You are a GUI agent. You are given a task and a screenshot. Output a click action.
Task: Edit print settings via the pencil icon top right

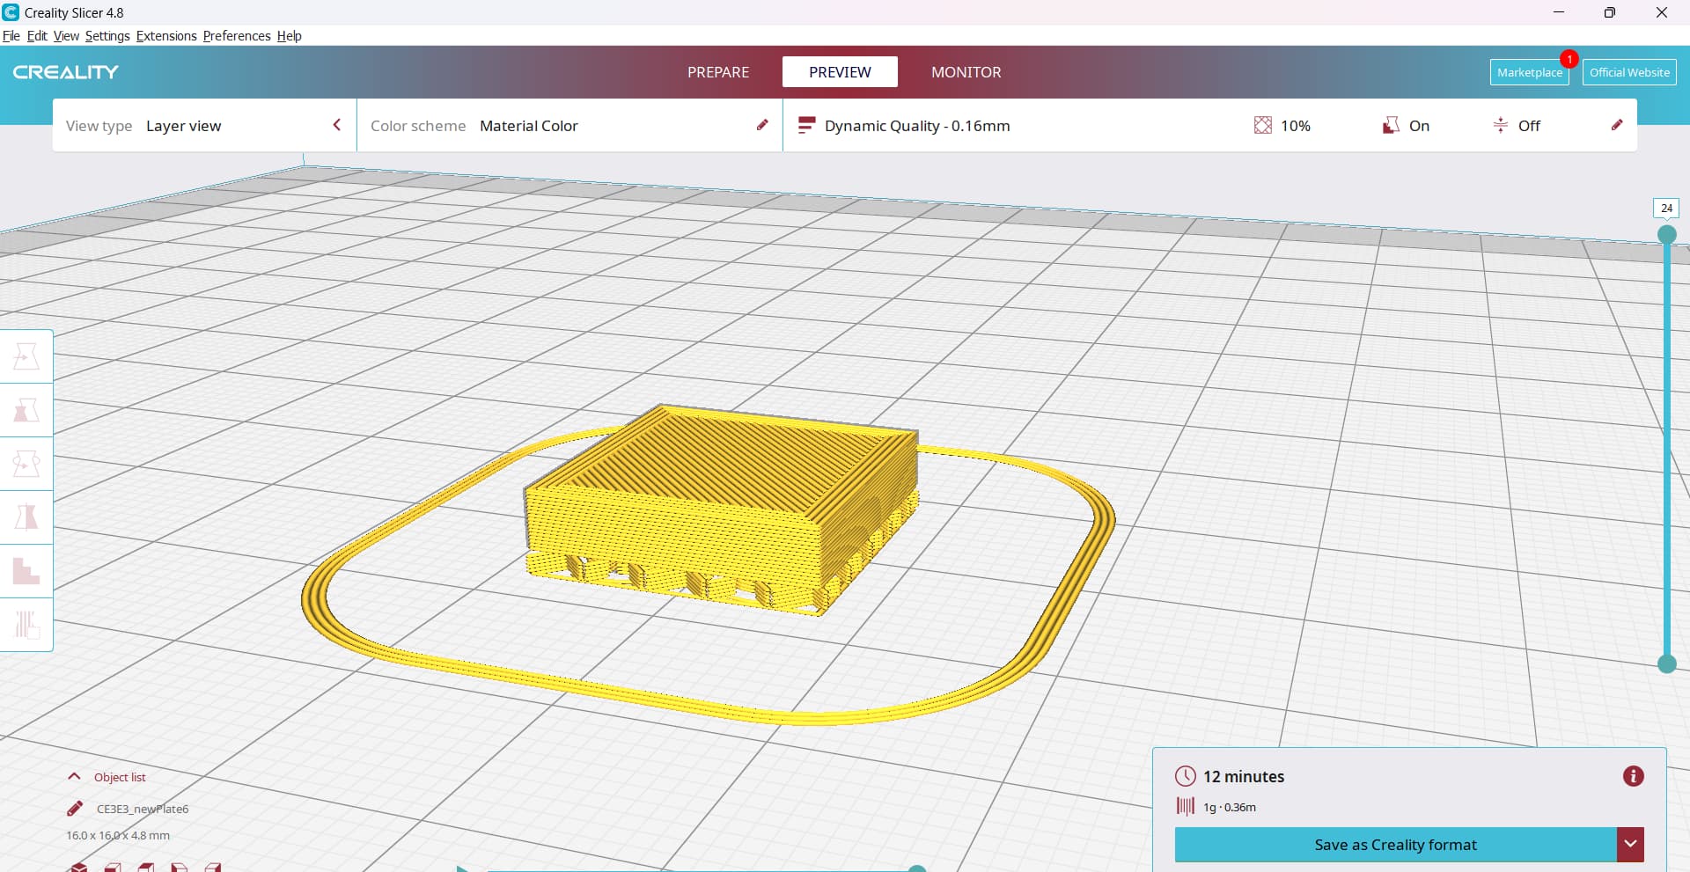1617,125
